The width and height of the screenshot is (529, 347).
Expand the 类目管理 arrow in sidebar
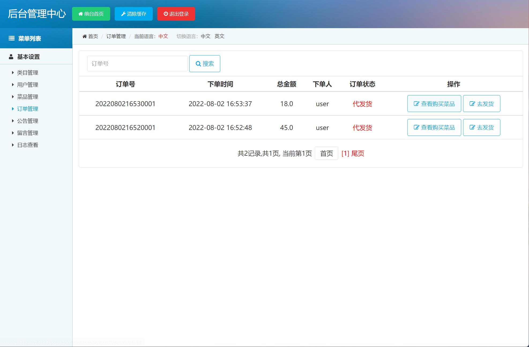click(x=13, y=73)
